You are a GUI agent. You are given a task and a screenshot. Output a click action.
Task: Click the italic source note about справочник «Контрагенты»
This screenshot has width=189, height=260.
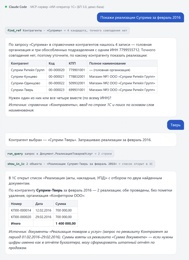click(x=81, y=107)
